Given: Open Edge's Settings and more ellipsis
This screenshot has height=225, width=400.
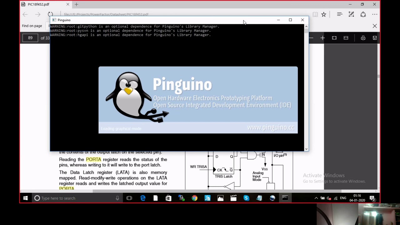Looking at the screenshot, I should point(375,14).
